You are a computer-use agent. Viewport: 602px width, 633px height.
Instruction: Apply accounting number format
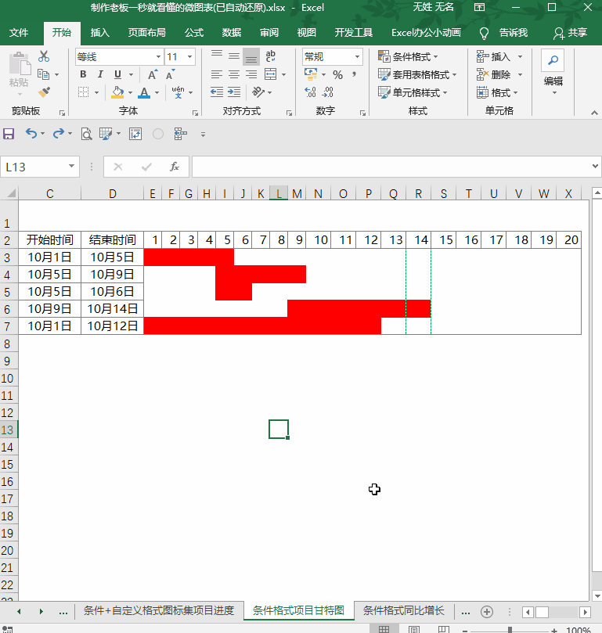pos(310,74)
